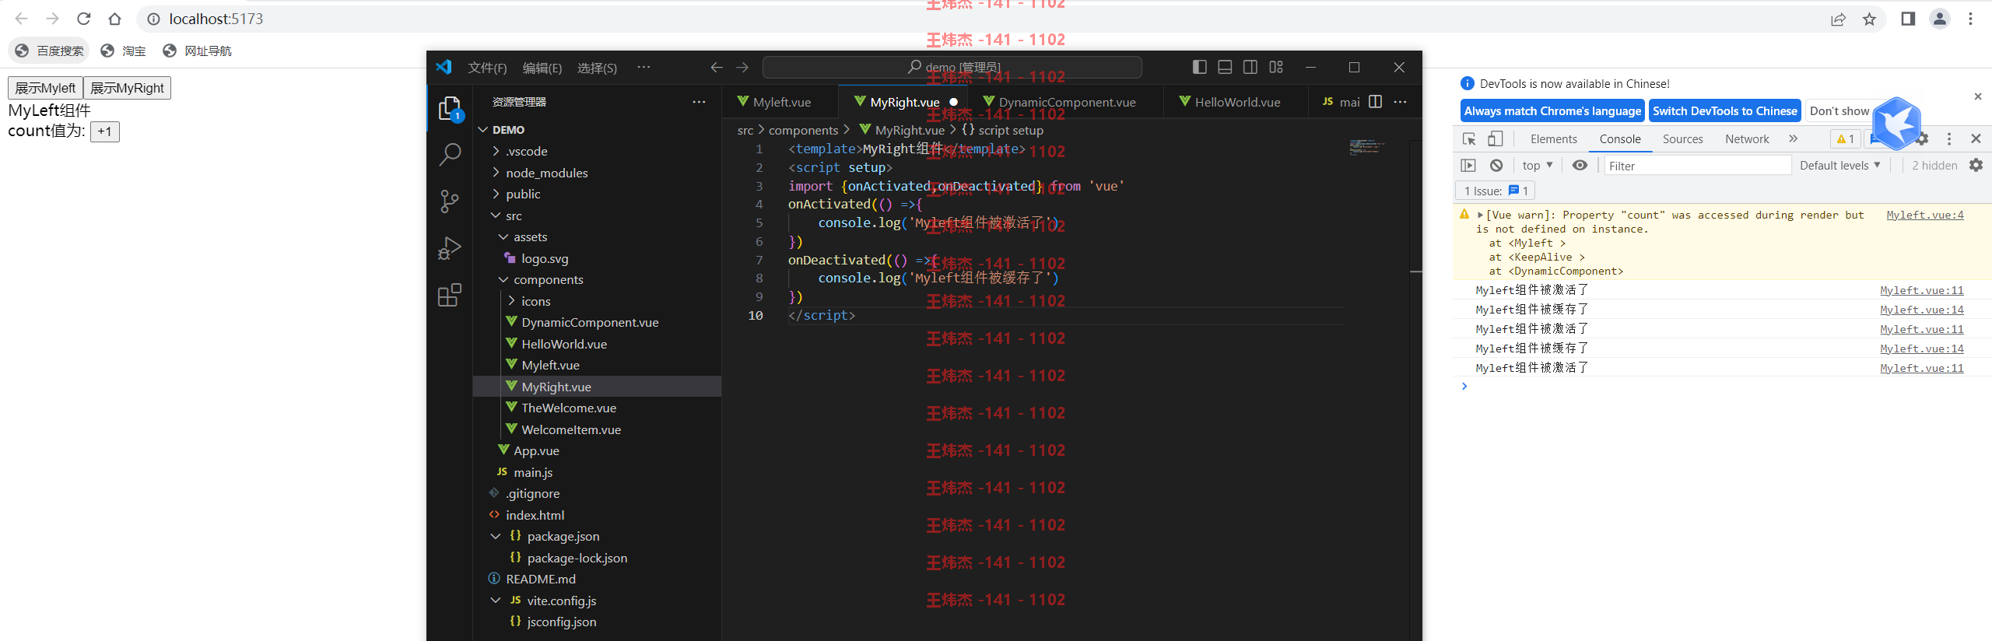Open the 文件(F) menu
The image size is (1992, 641).
(487, 68)
